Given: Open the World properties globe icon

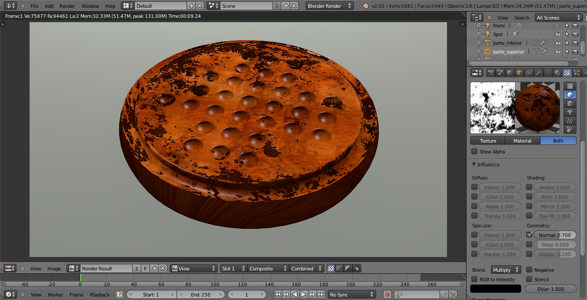Looking at the screenshot, I should [x=510, y=73].
